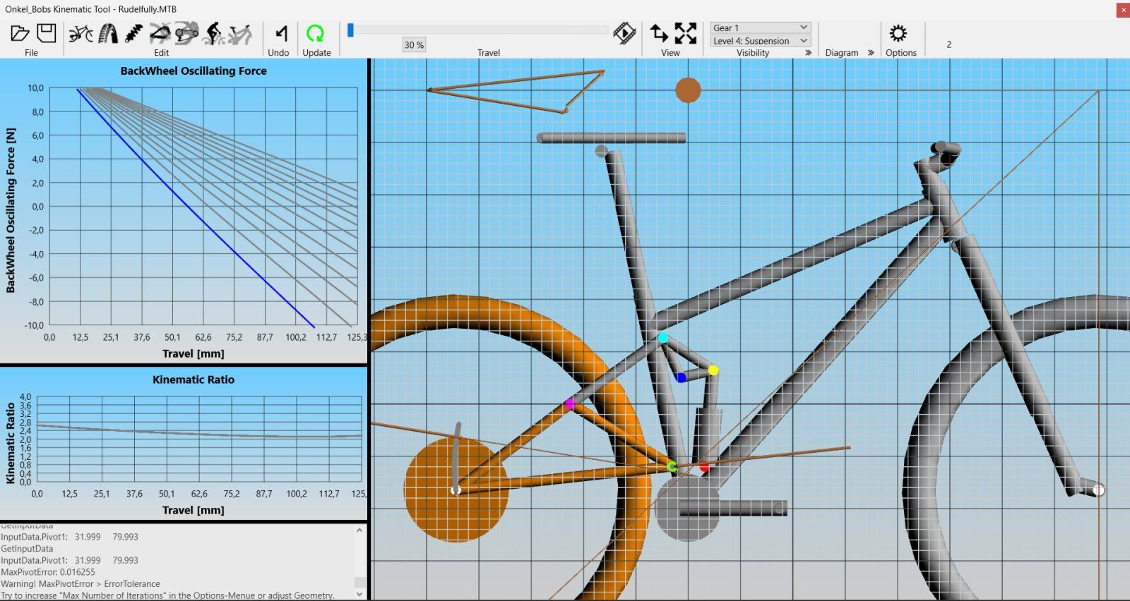Click the pan view arrows icon
Screen dimensions: 1130x601
[658, 33]
